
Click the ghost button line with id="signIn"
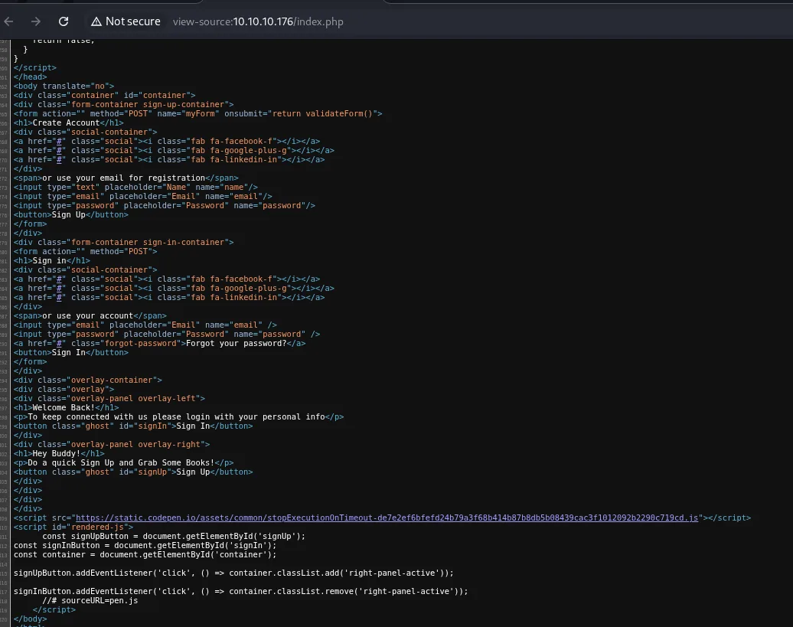point(133,426)
